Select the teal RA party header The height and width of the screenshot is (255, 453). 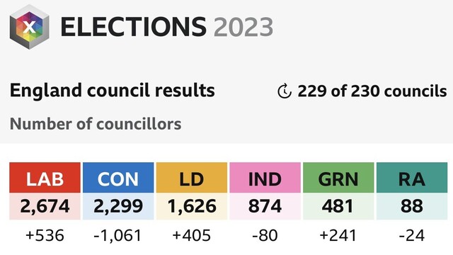pyautogui.click(x=412, y=178)
